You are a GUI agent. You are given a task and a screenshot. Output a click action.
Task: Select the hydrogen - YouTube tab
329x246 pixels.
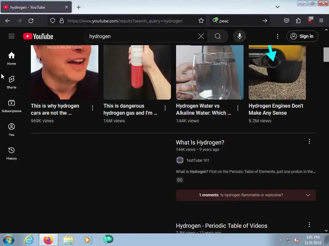[36, 7]
